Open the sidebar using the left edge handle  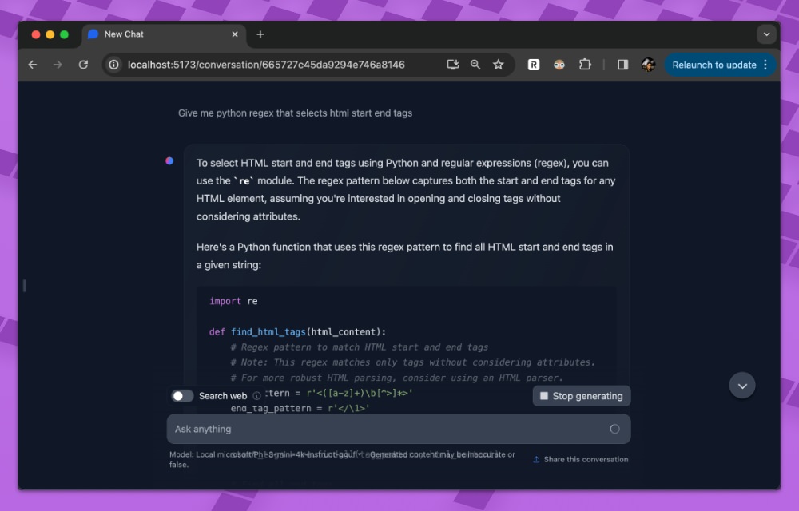[x=24, y=285]
